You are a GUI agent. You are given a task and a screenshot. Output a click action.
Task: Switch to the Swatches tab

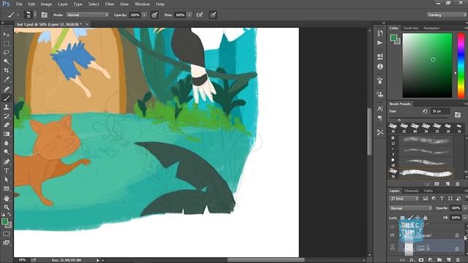pyautogui.click(x=411, y=28)
